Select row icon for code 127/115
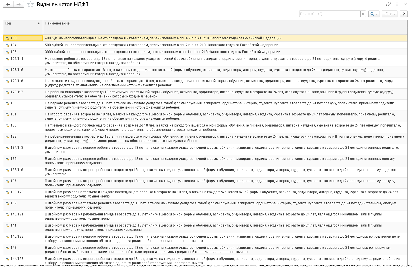This screenshot has height=267, width=412. (x=7, y=70)
